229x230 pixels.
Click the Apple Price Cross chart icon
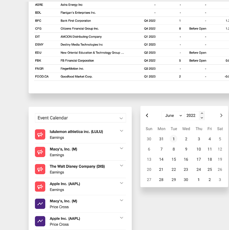40,221
